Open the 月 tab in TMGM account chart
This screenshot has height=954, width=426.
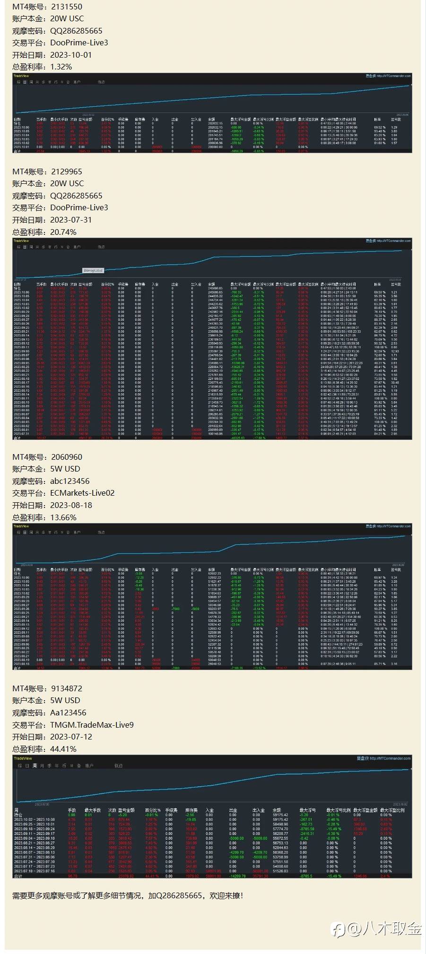42,765
